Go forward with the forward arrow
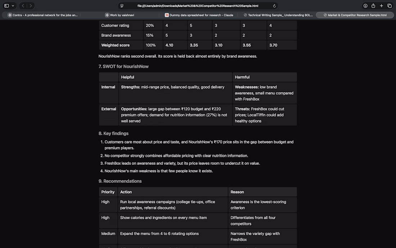This screenshot has height=248, width=396. click(x=31, y=5)
